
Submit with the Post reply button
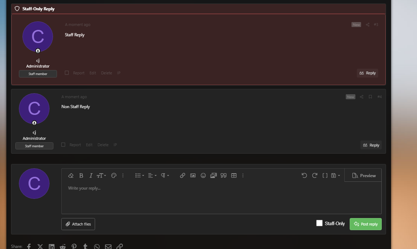point(366,224)
